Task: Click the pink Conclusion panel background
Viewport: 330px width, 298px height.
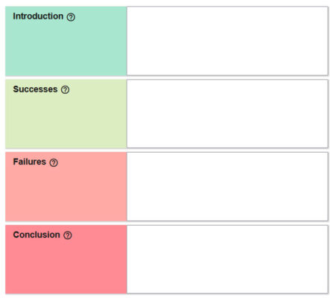Action: pyautogui.click(x=66, y=264)
